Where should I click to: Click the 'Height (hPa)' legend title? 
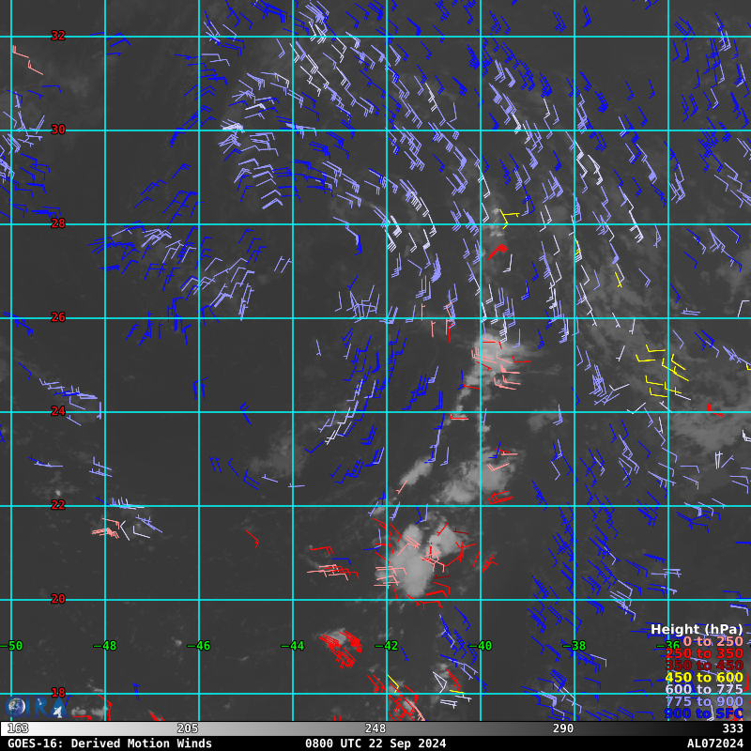[x=697, y=629]
